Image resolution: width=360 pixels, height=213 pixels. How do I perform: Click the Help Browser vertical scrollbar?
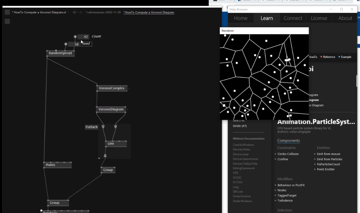357,81
